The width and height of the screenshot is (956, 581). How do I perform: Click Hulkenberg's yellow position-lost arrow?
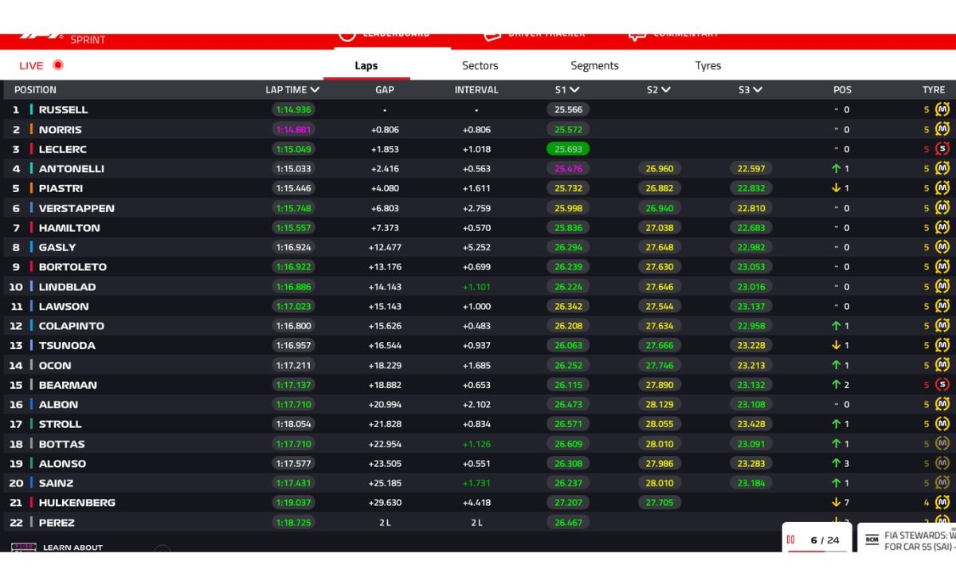[x=836, y=502]
